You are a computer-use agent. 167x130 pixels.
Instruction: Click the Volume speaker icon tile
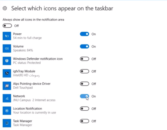(x=7, y=48)
